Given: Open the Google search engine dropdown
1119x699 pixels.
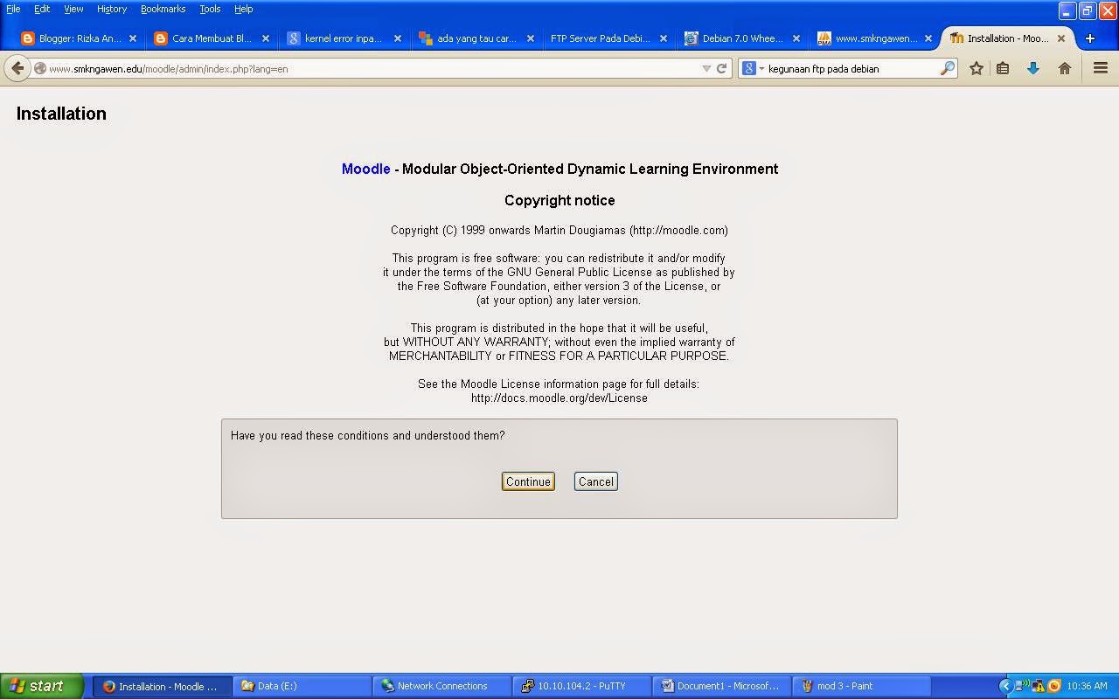Looking at the screenshot, I should 753,68.
